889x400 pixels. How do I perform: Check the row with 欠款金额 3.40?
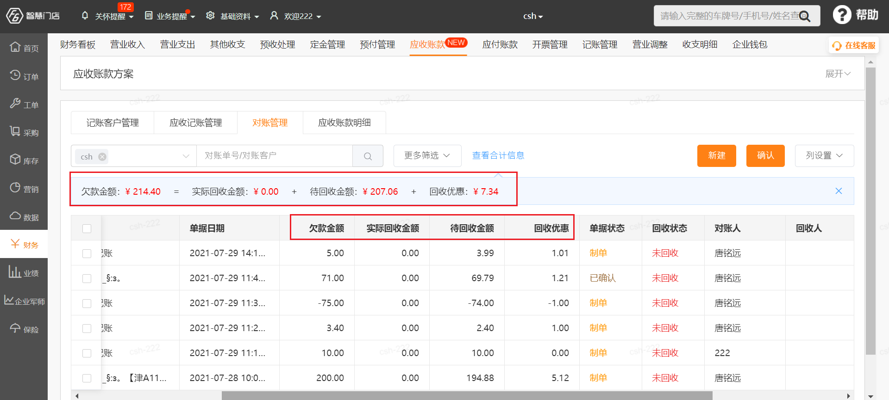pos(87,328)
